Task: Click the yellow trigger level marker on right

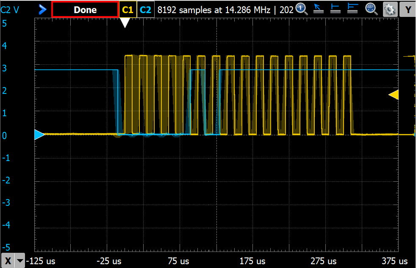Action: [394, 95]
